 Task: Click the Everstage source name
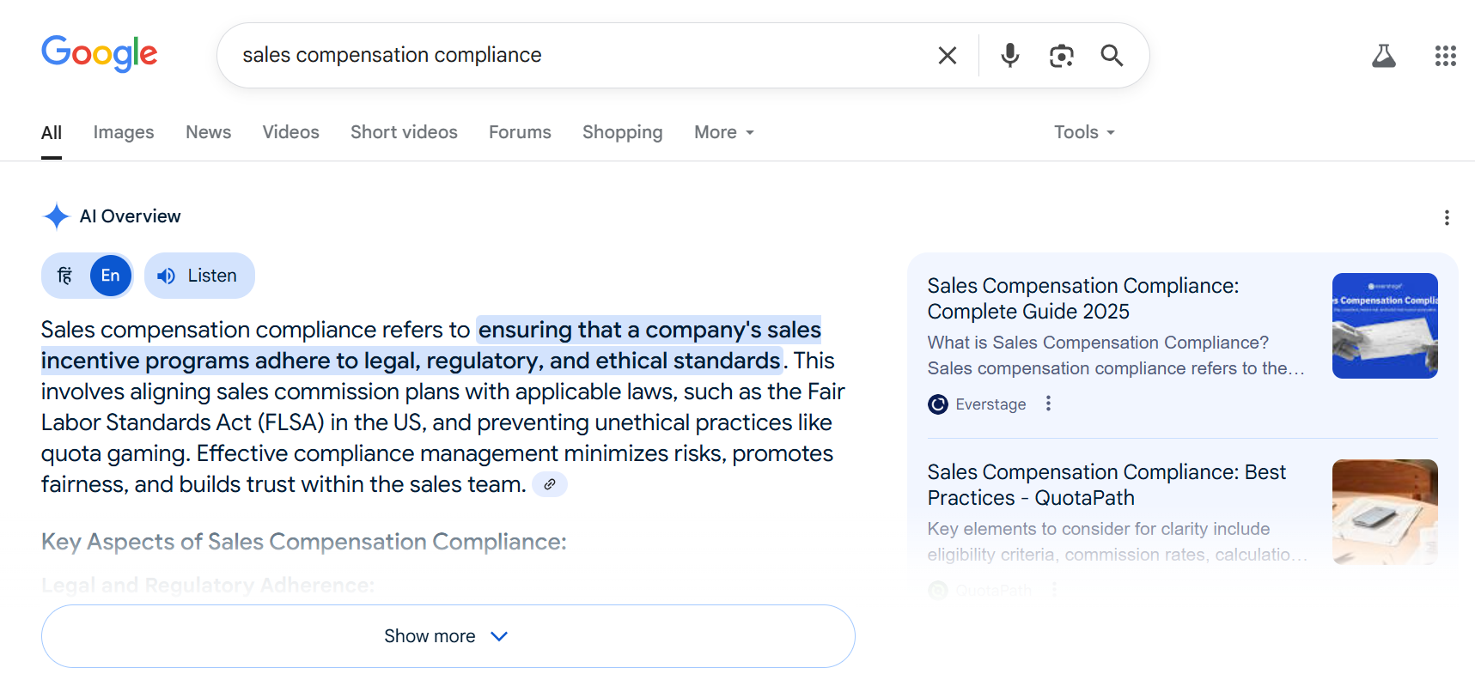tap(990, 404)
